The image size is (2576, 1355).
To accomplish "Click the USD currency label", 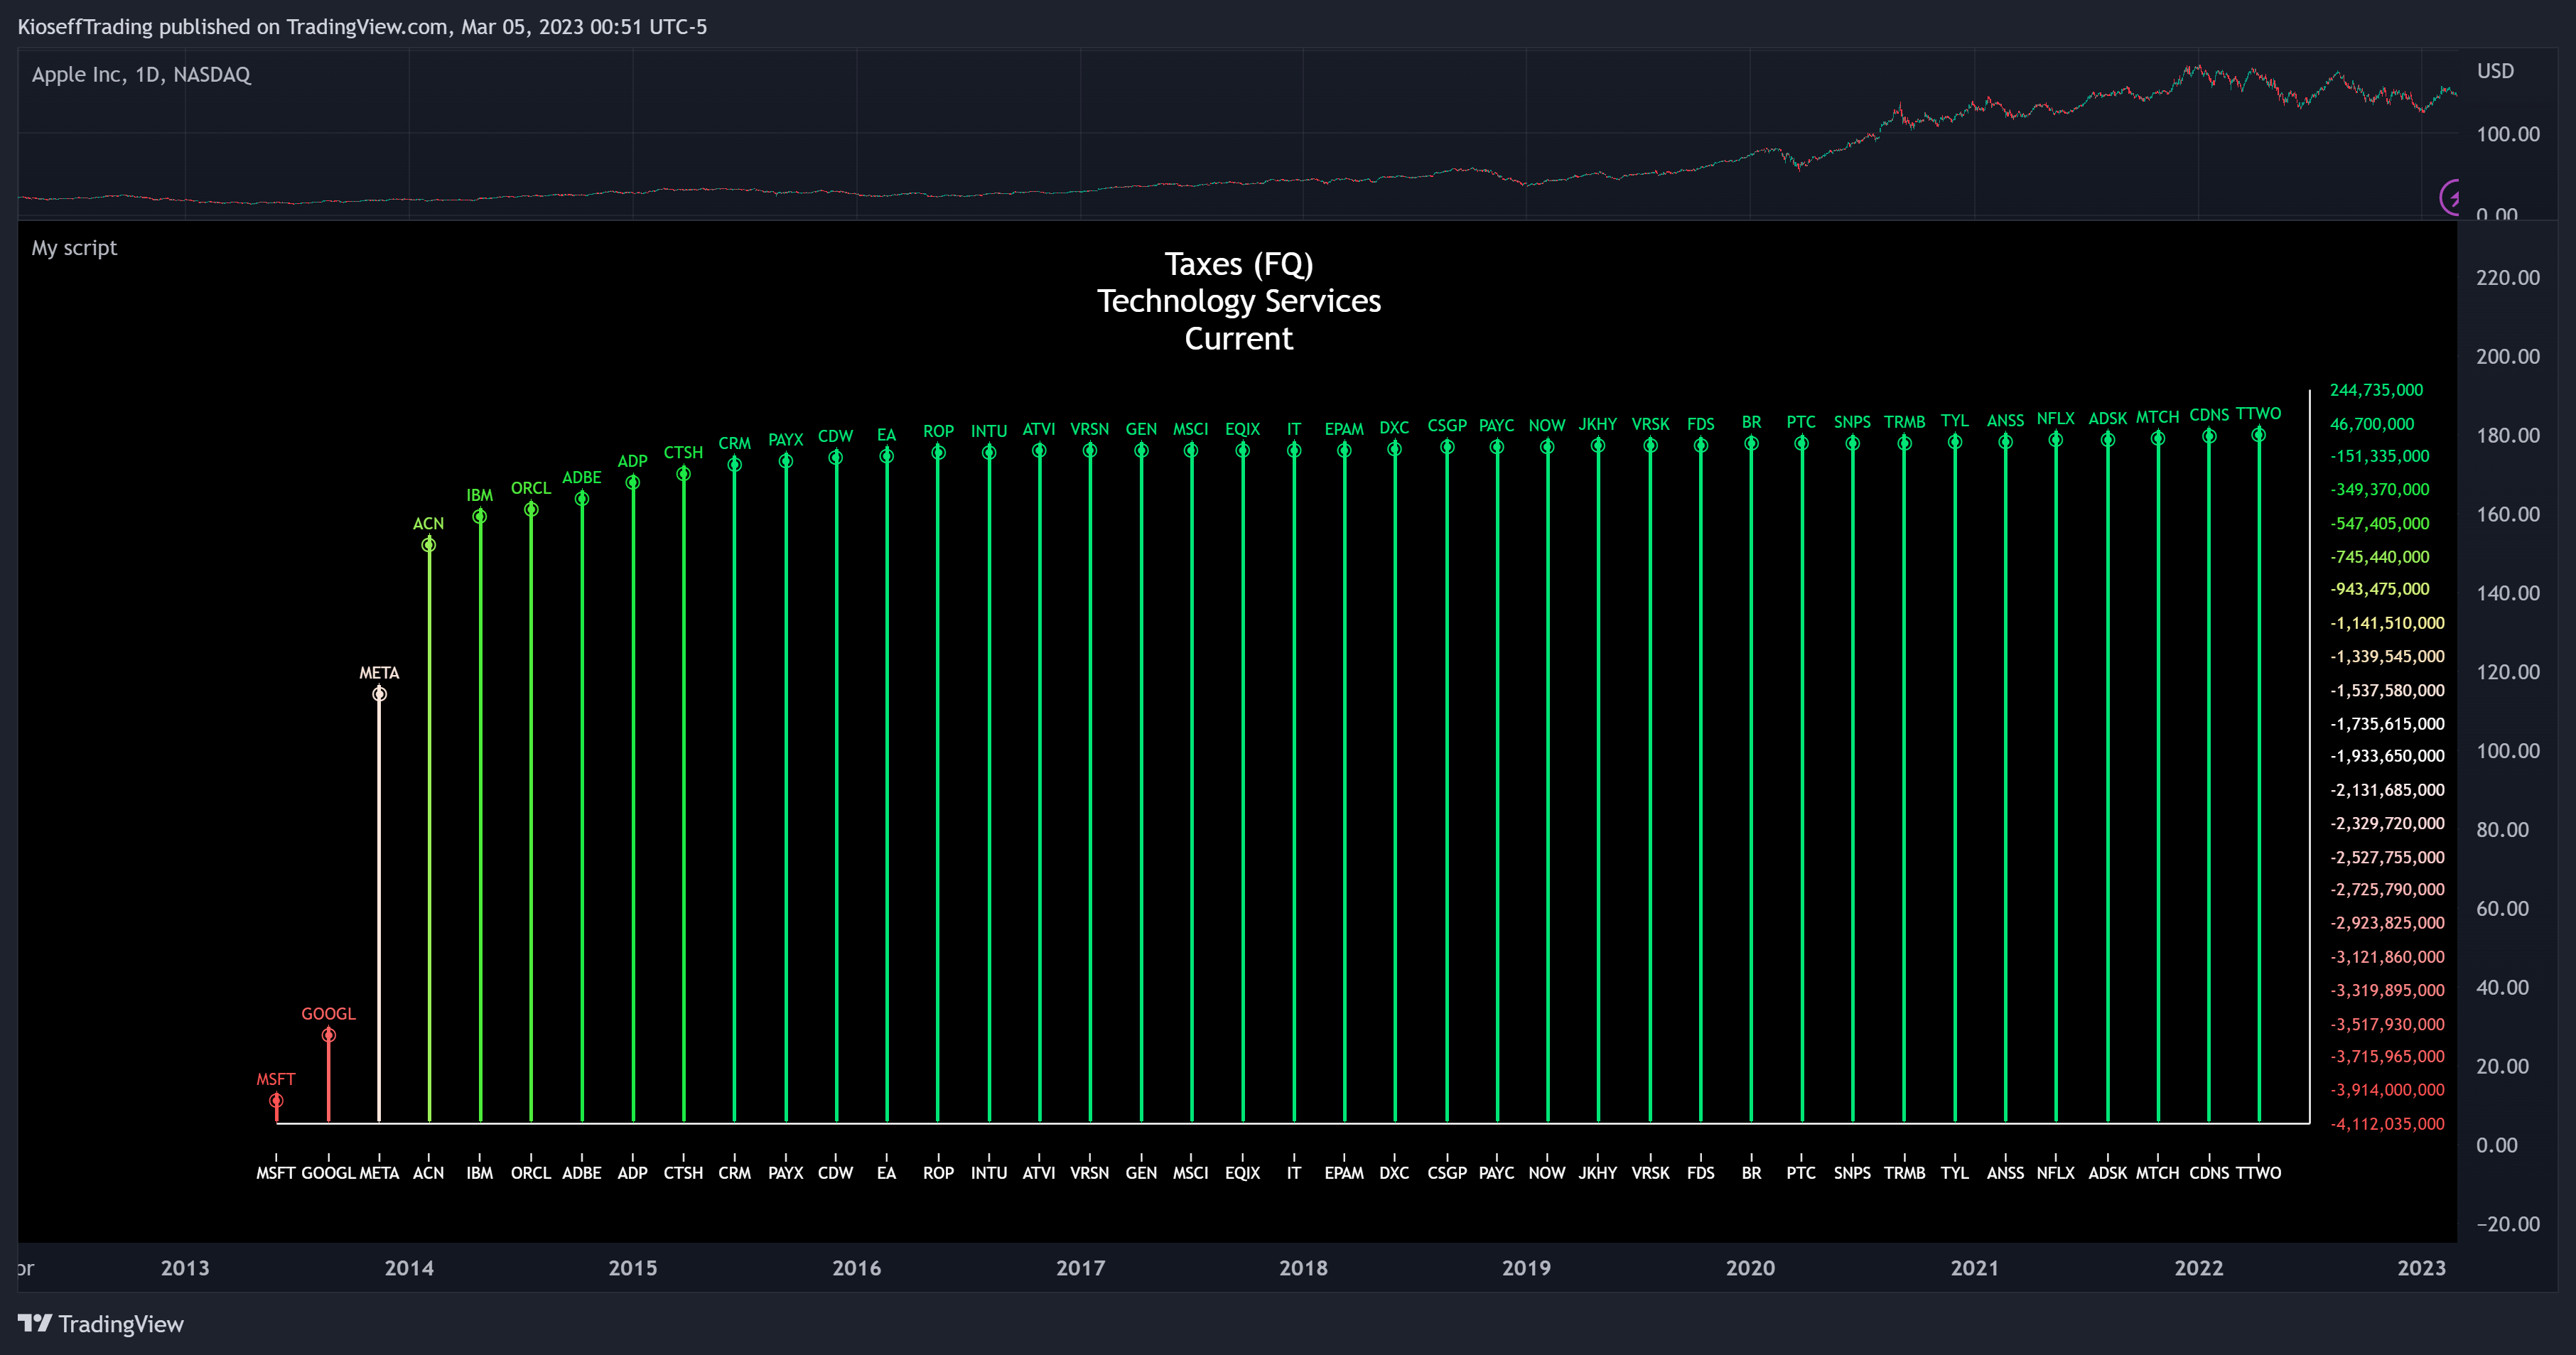I will (2495, 71).
